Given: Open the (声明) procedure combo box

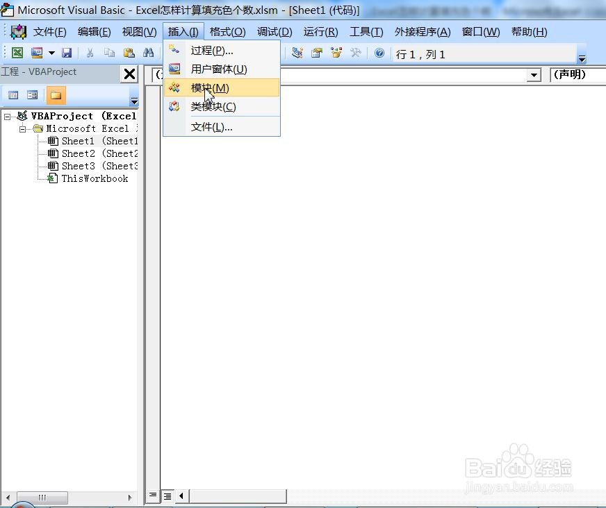Looking at the screenshot, I should [578, 74].
